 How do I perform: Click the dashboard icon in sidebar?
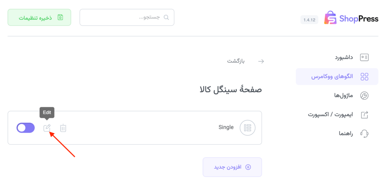tap(364, 57)
